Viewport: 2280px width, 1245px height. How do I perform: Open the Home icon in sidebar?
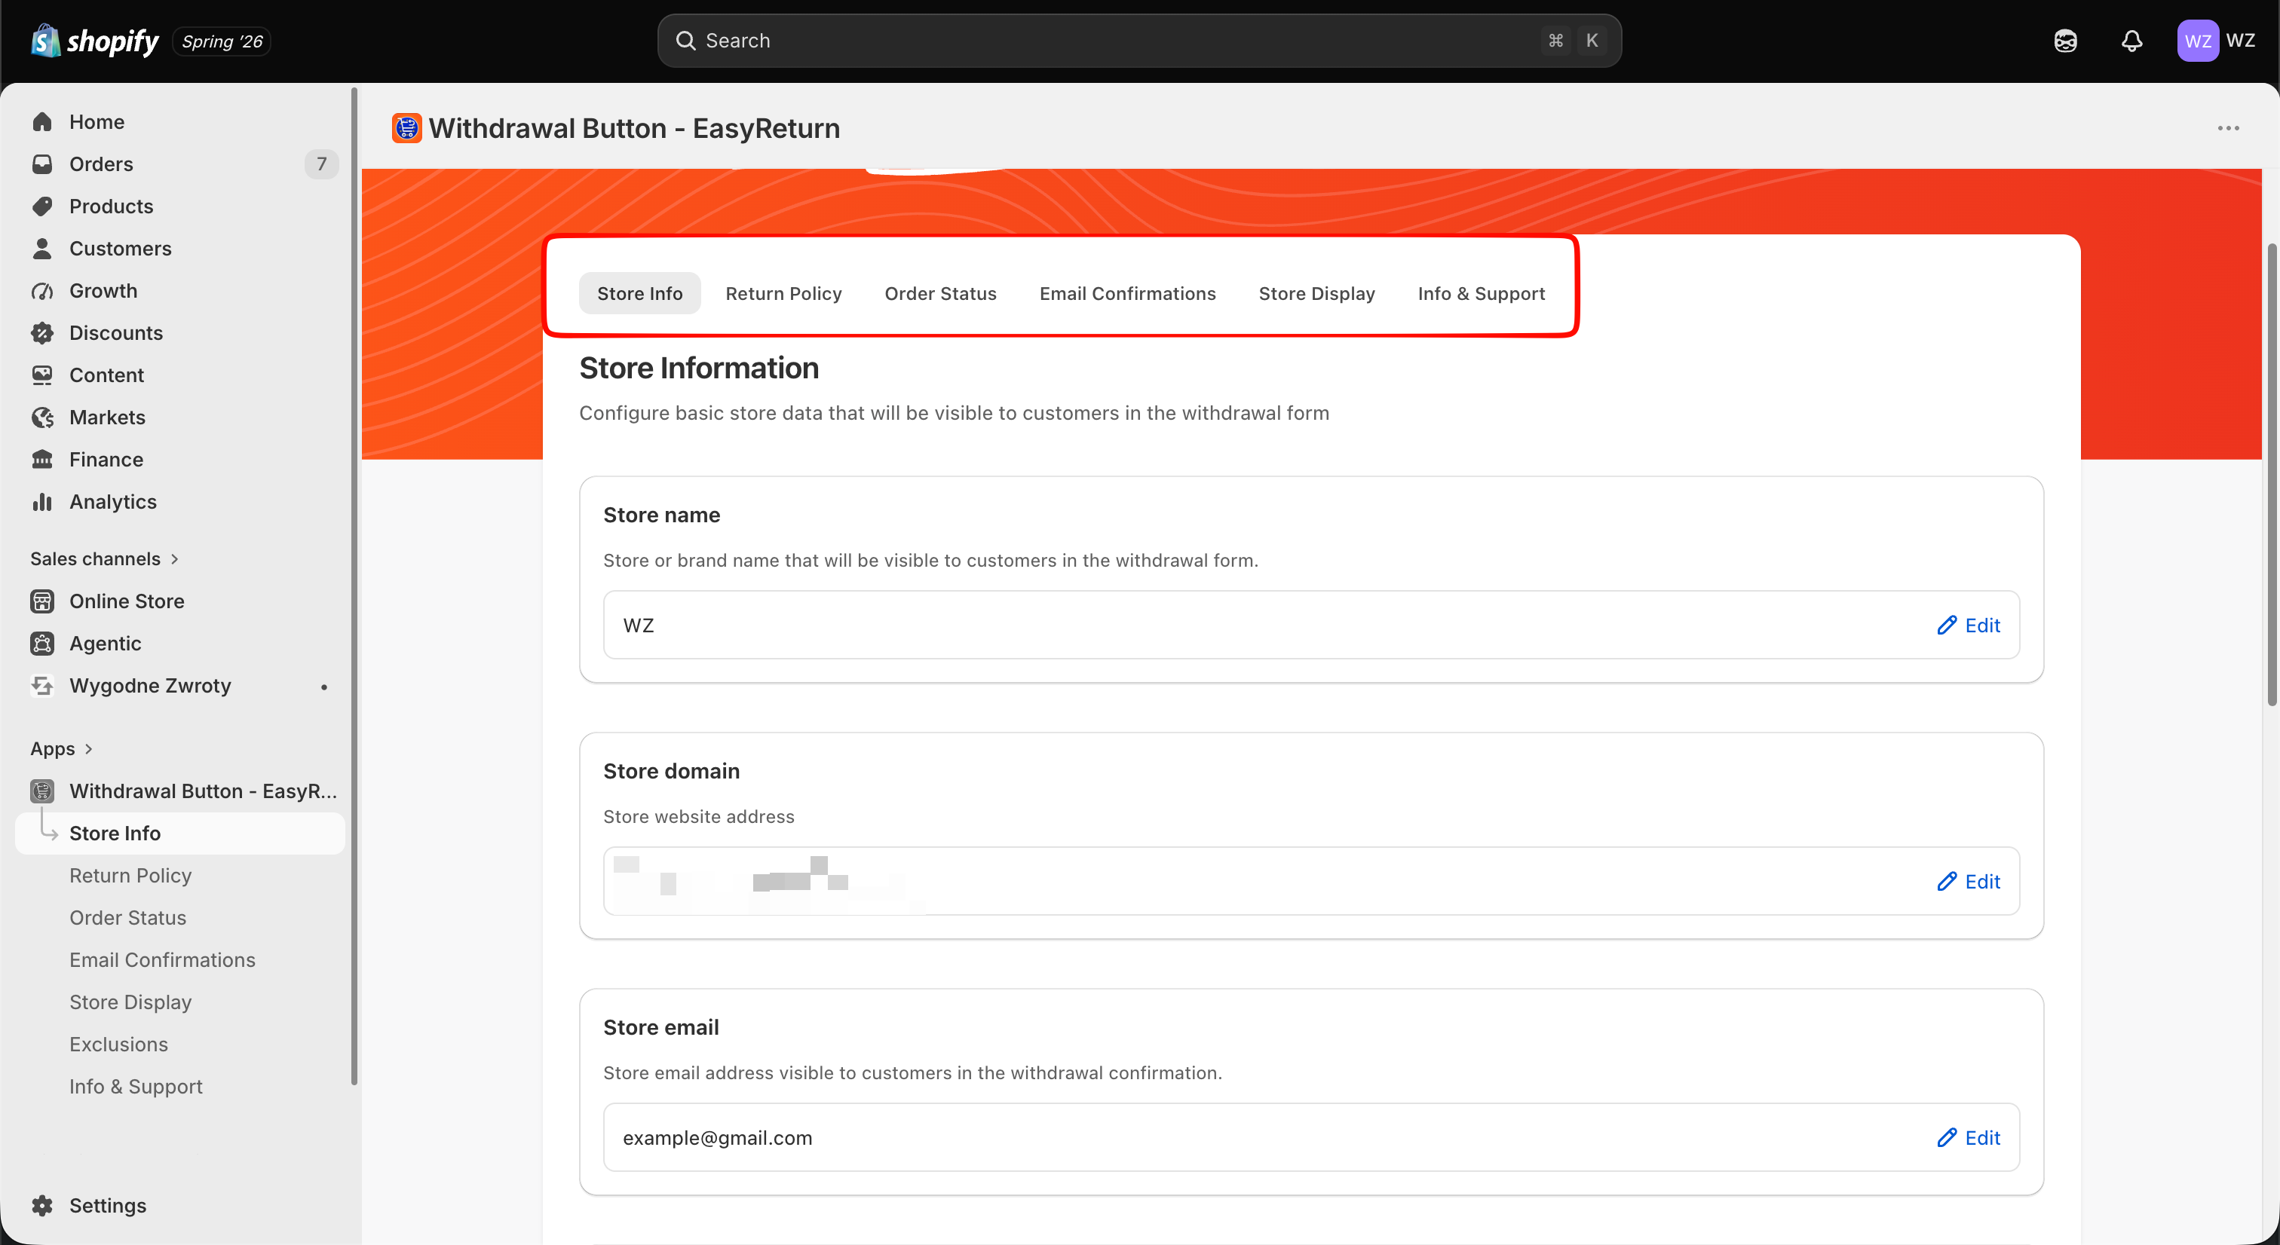(x=42, y=122)
